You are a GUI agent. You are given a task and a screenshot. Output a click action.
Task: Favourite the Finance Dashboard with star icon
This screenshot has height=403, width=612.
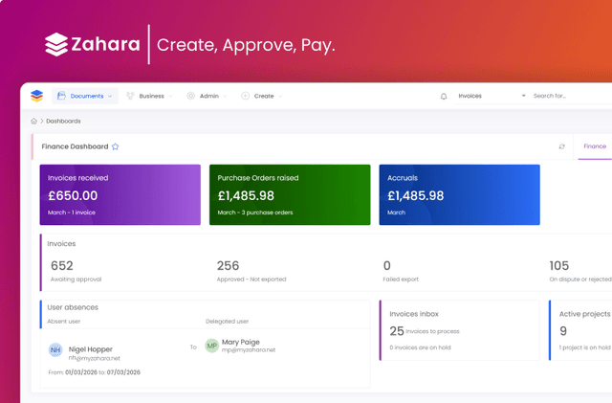(x=115, y=146)
